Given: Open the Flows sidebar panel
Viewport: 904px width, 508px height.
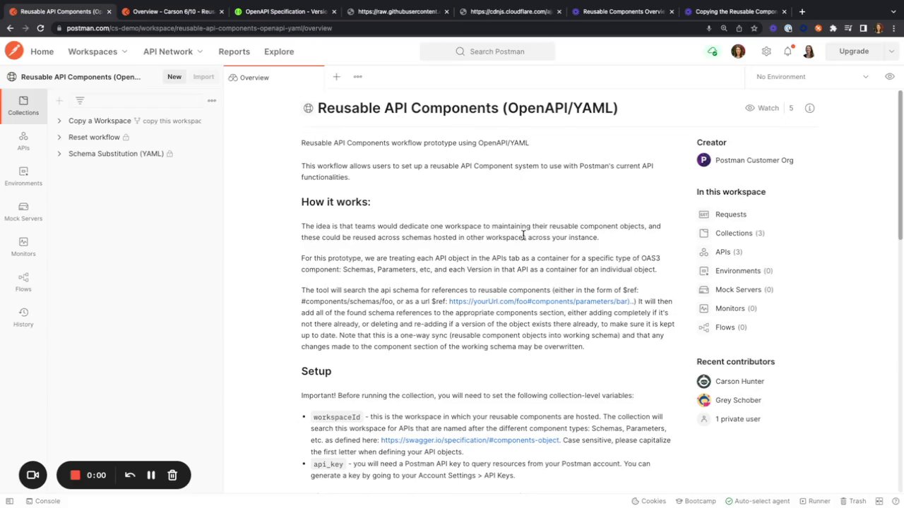Looking at the screenshot, I should click(23, 282).
